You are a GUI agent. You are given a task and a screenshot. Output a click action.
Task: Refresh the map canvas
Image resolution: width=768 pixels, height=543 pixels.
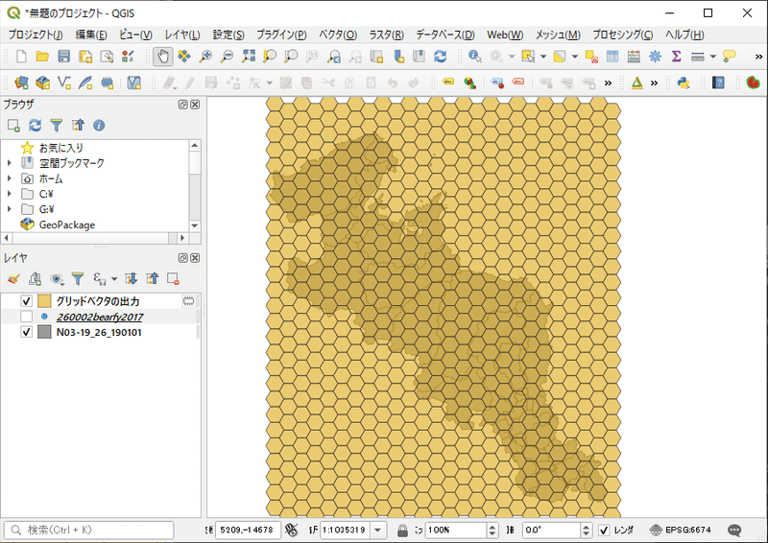[x=441, y=57]
